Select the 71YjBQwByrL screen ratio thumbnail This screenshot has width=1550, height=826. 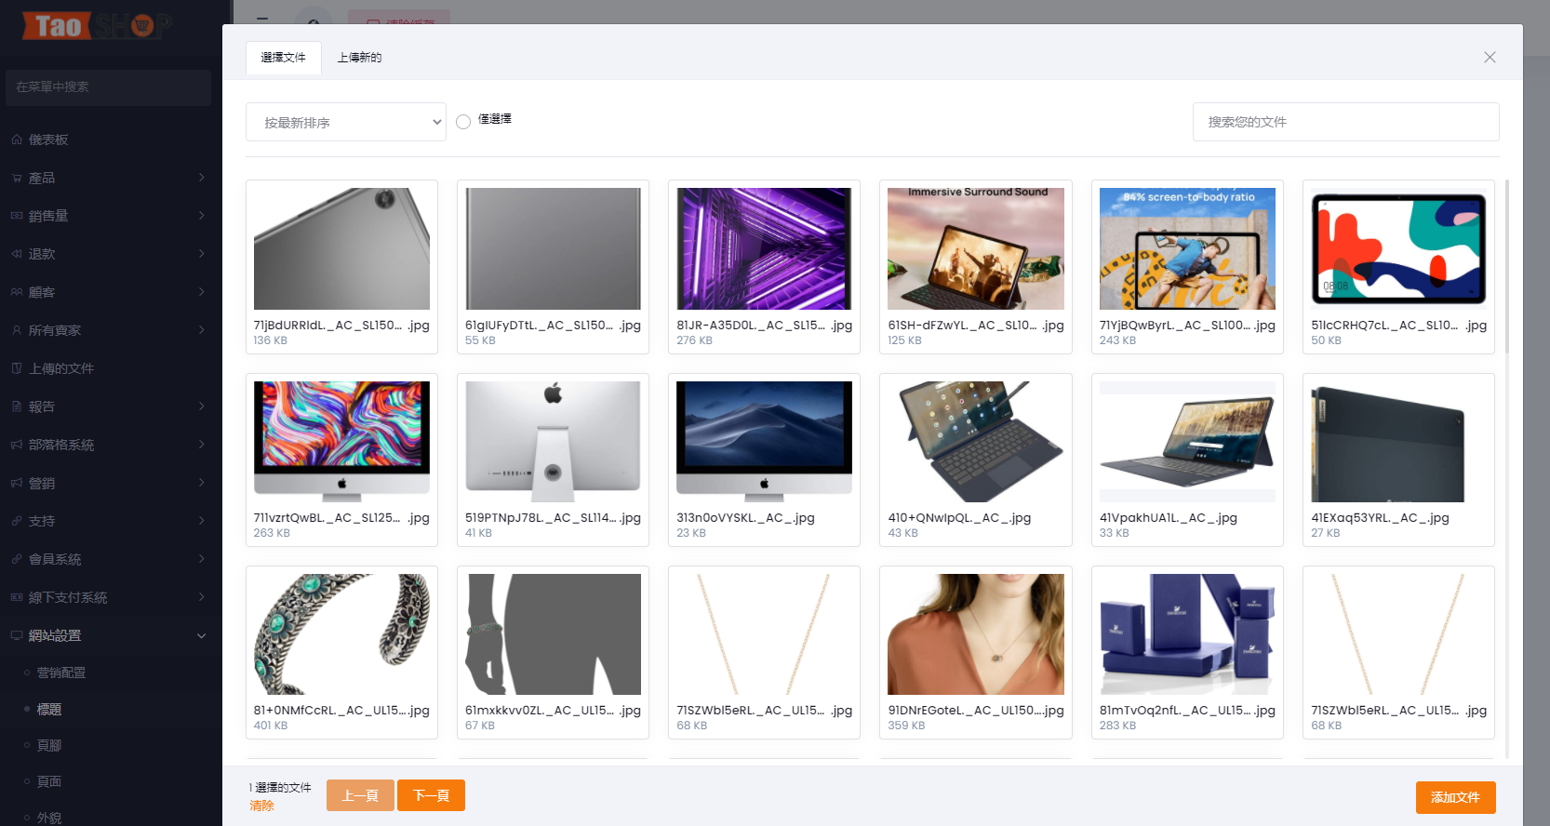coord(1187,248)
